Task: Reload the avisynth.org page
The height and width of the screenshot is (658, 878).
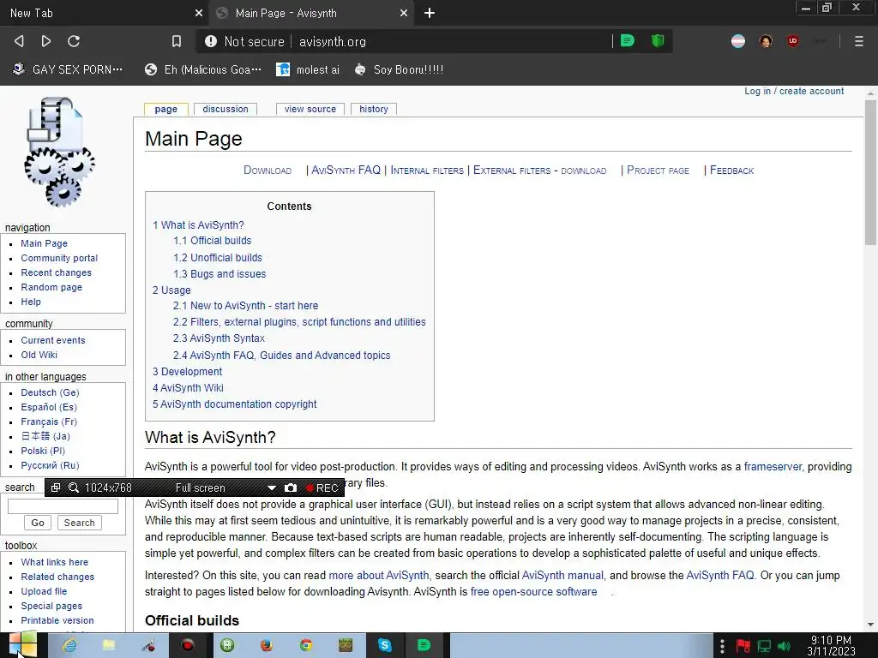Action: pos(74,41)
